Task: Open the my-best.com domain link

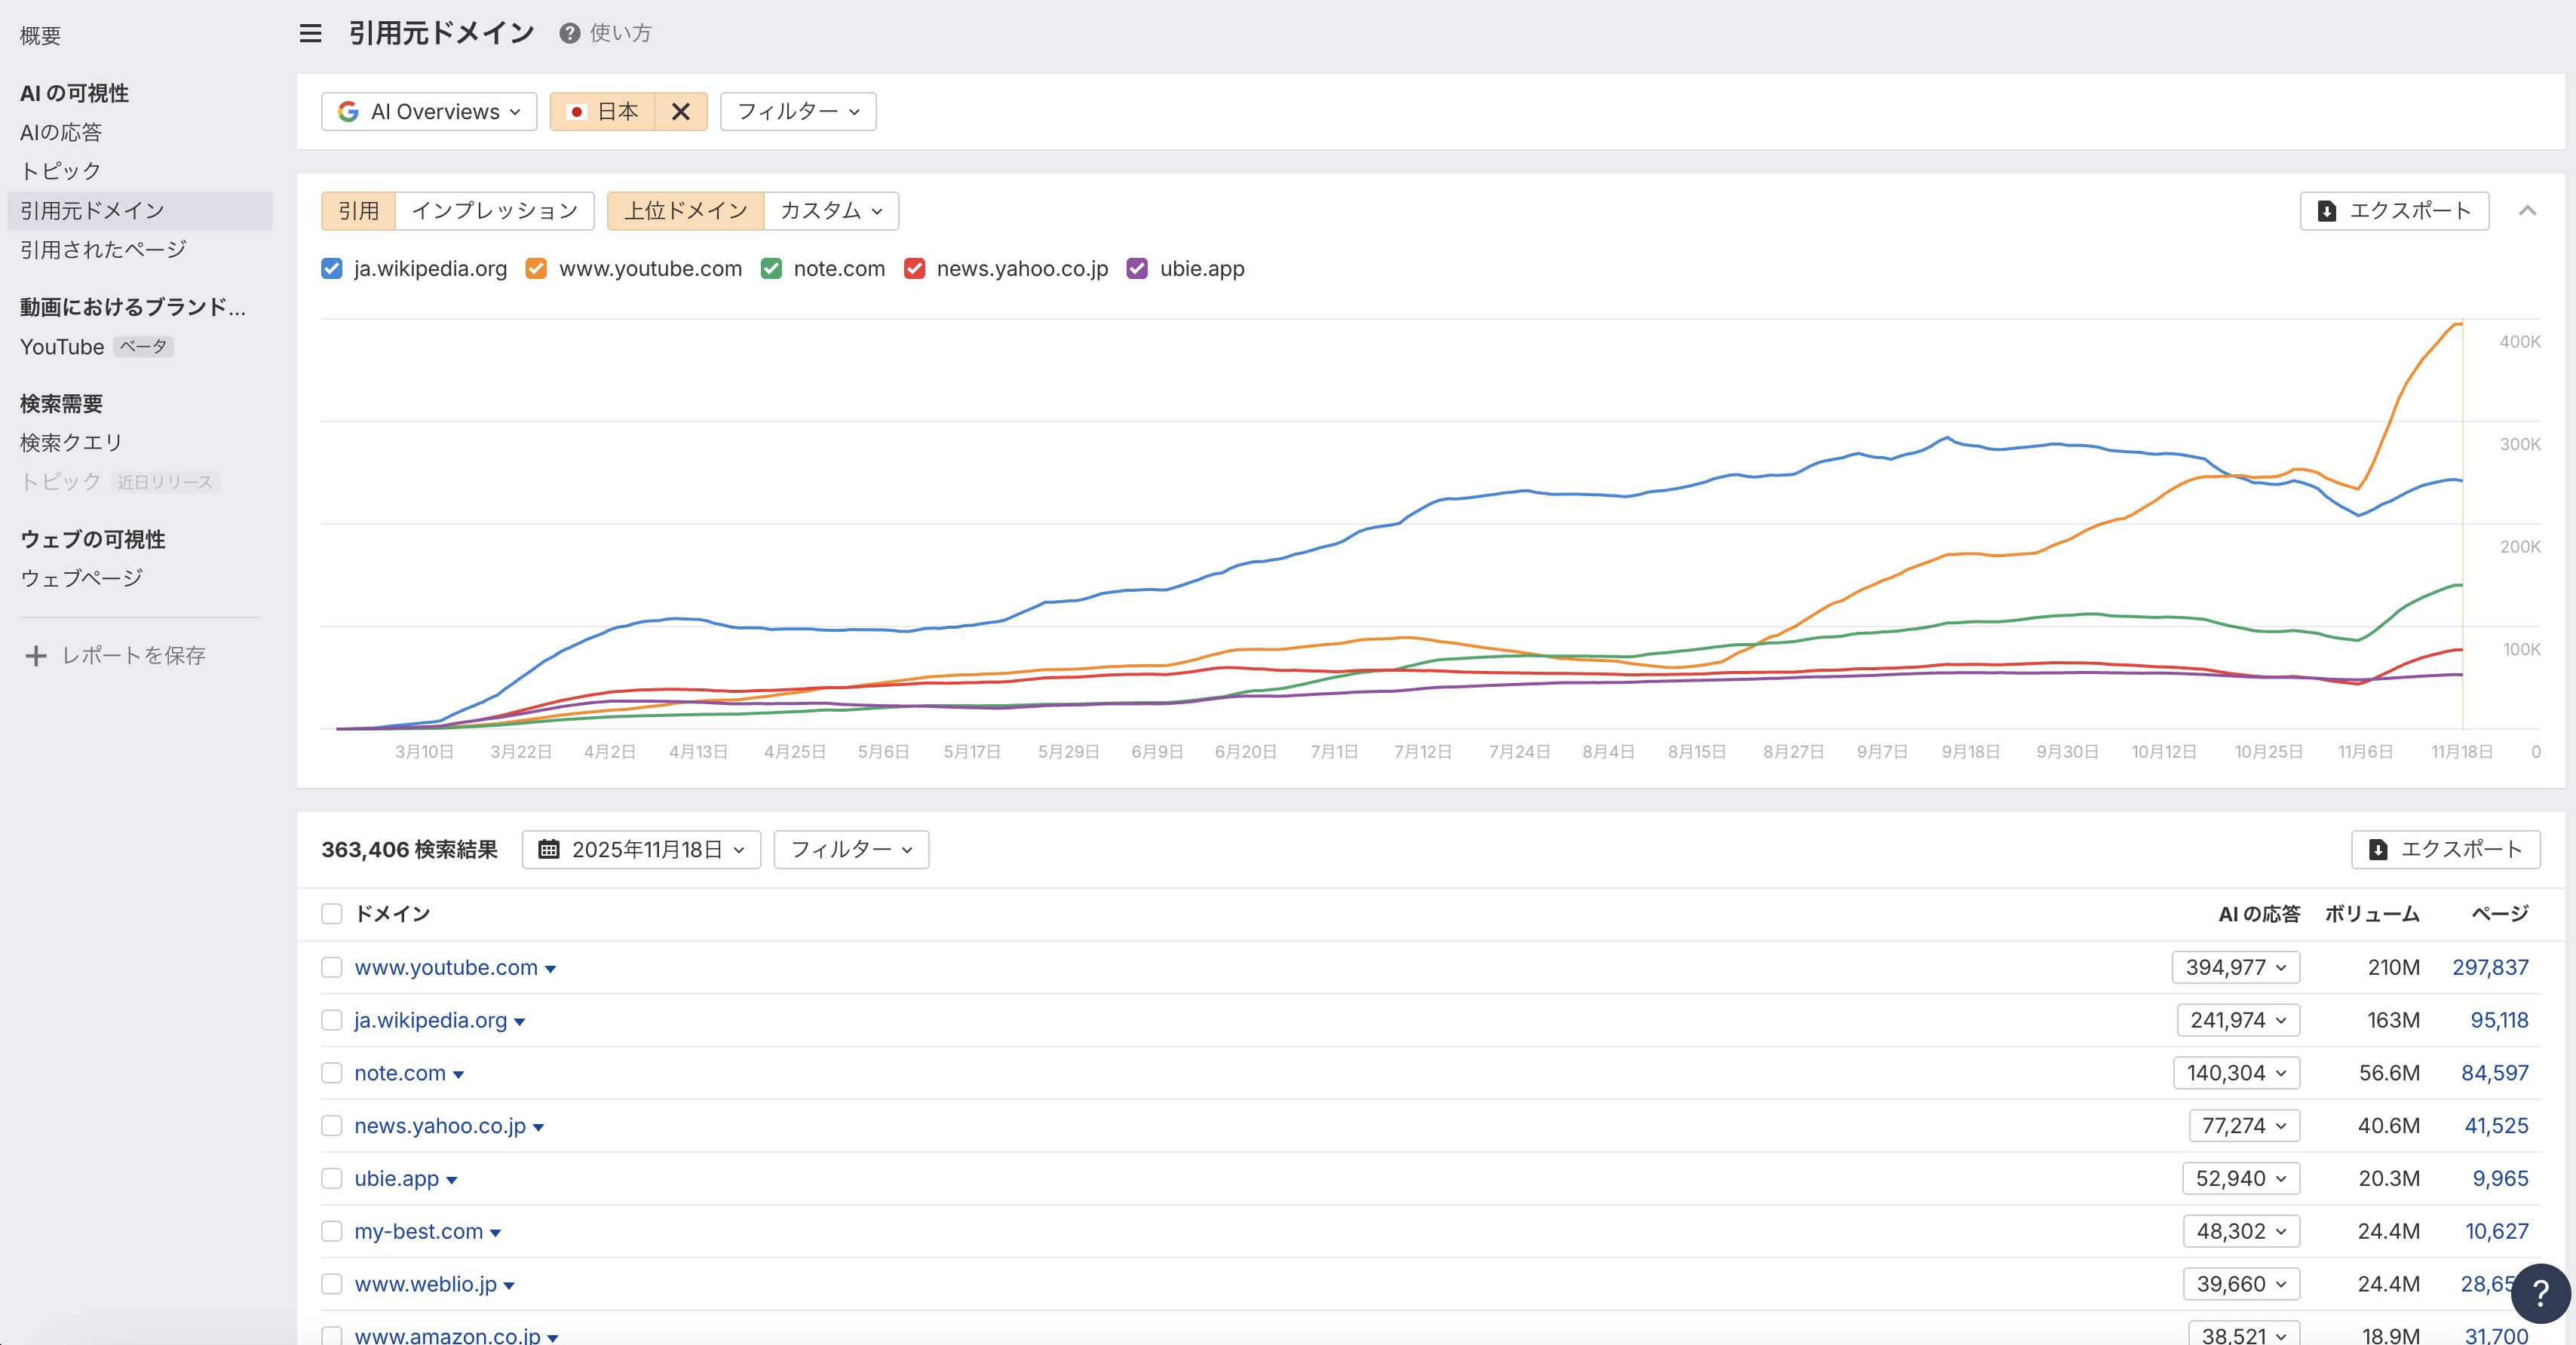Action: tap(418, 1231)
